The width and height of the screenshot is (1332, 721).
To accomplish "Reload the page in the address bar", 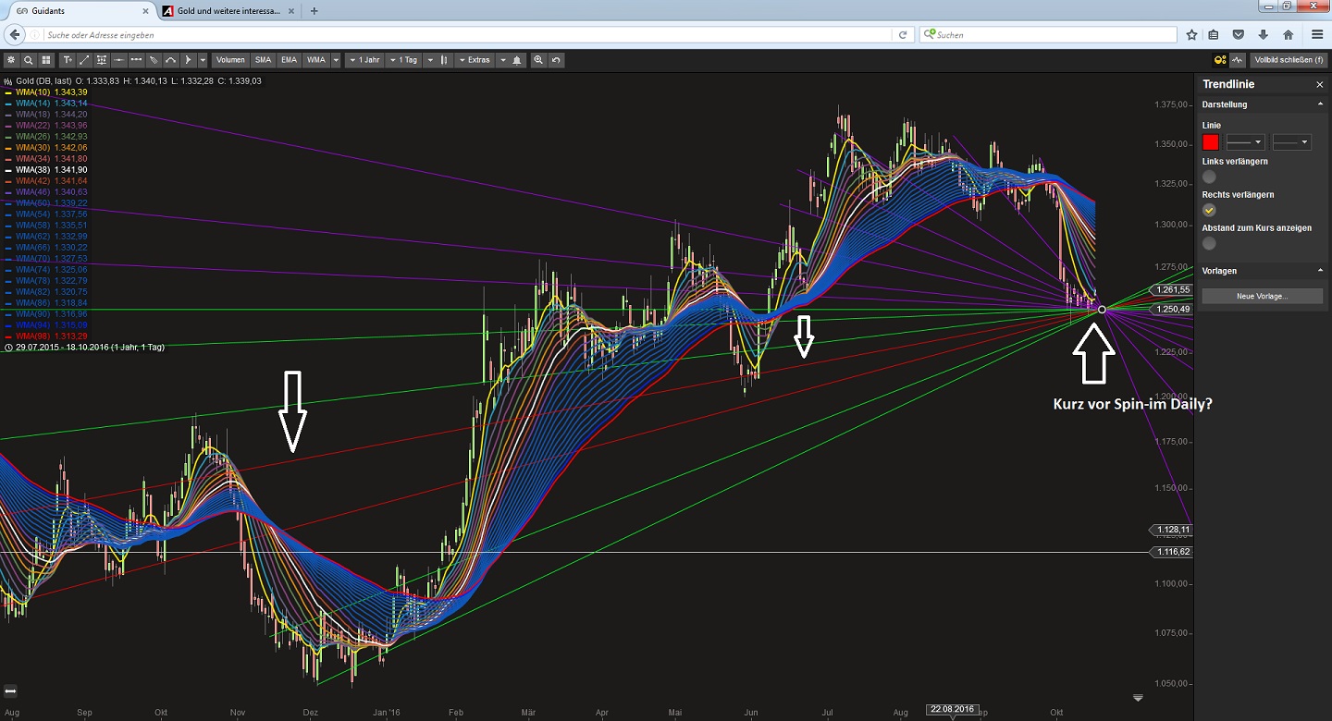I will [x=903, y=35].
